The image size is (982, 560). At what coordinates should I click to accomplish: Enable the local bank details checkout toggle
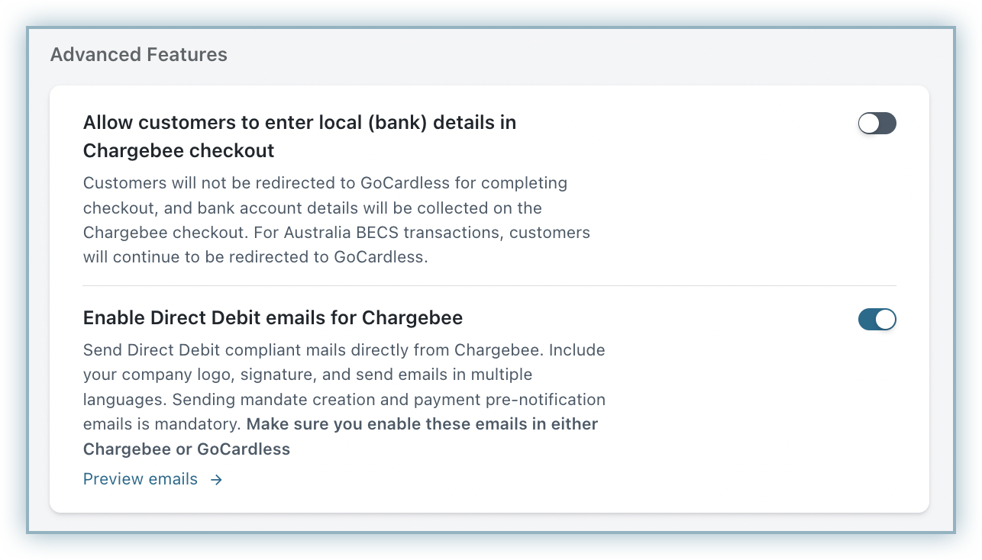point(877,124)
